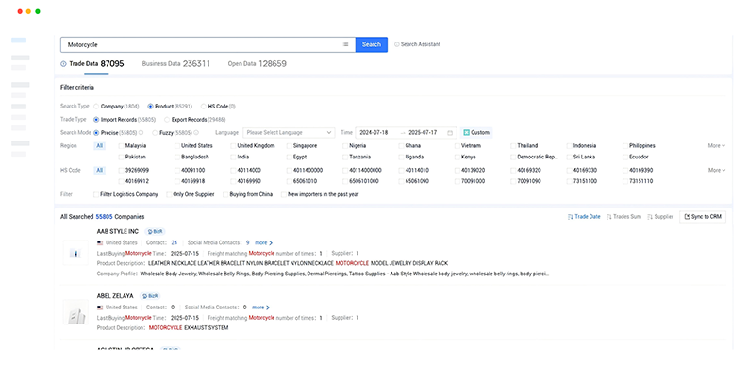This screenshot has width=748, height=366.
Task: Sort results by Trade Date
Action: [x=584, y=217]
